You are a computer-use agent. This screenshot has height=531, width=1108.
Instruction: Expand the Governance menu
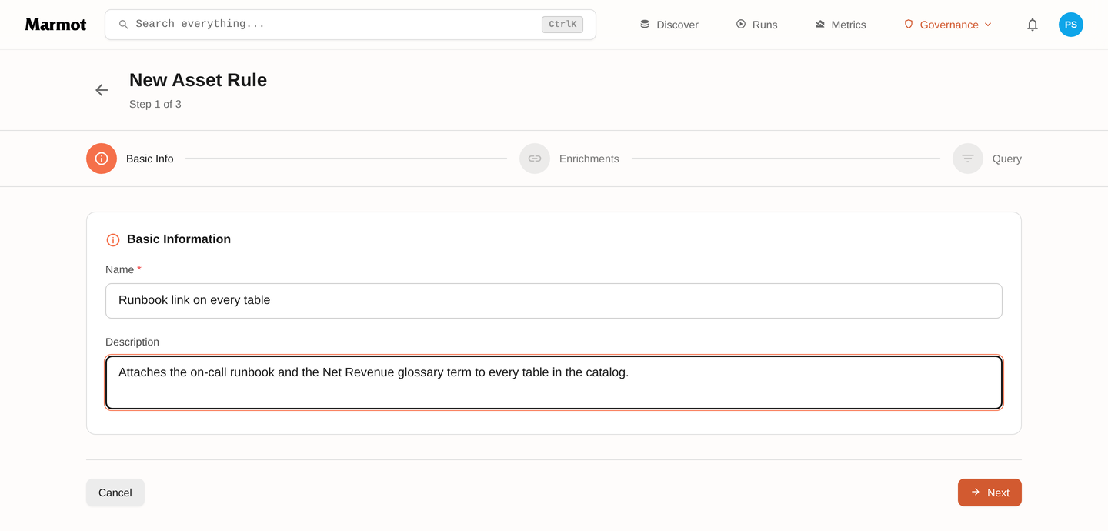pos(948,25)
